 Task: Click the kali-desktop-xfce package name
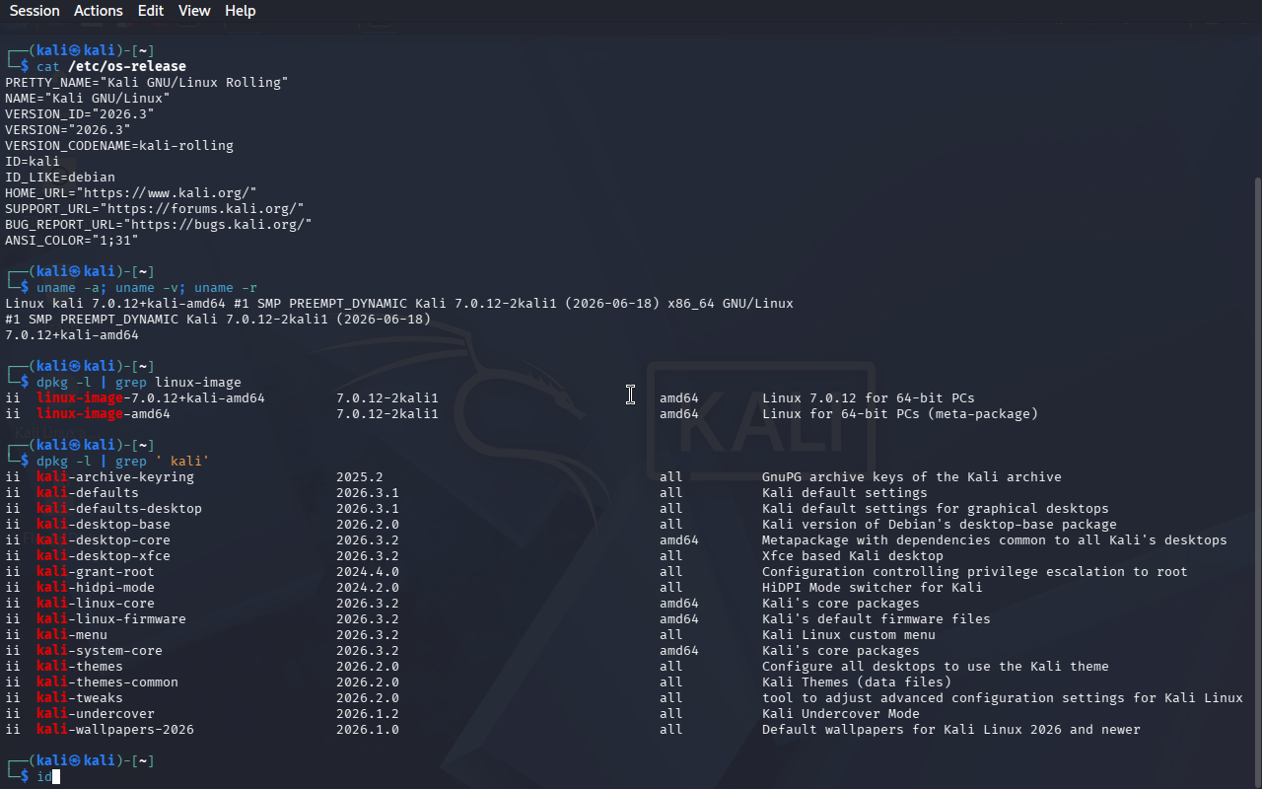point(104,556)
